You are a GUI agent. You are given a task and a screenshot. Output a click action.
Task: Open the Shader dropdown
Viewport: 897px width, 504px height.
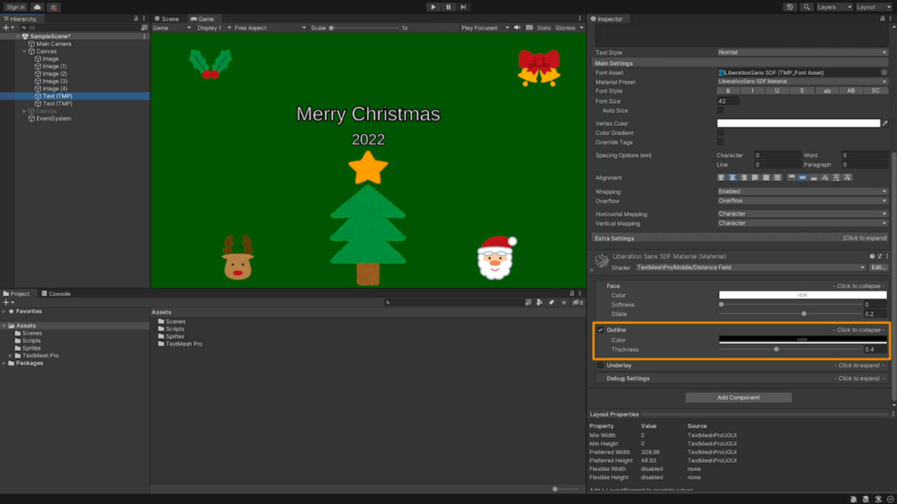click(750, 268)
